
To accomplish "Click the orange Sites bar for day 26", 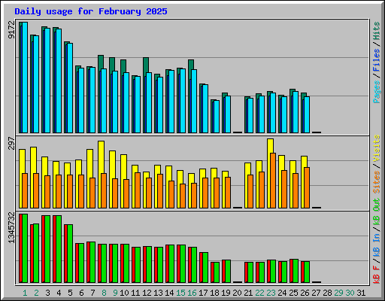I will [x=307, y=187].
